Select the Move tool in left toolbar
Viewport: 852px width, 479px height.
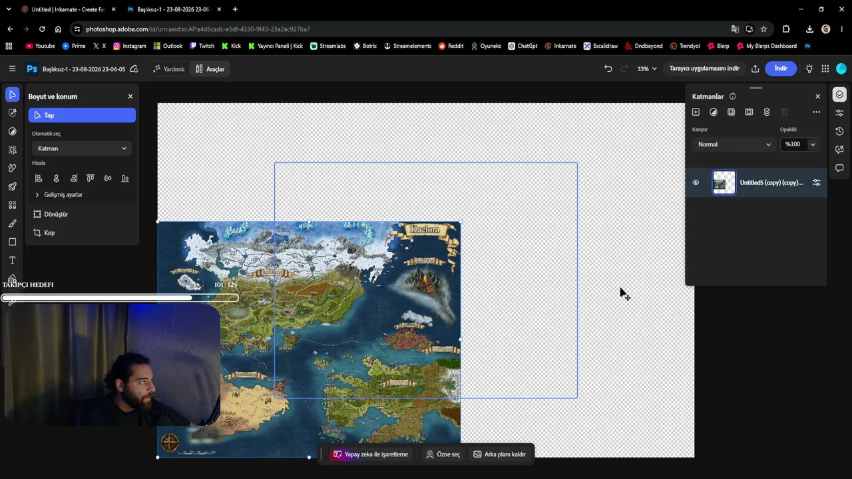point(12,94)
